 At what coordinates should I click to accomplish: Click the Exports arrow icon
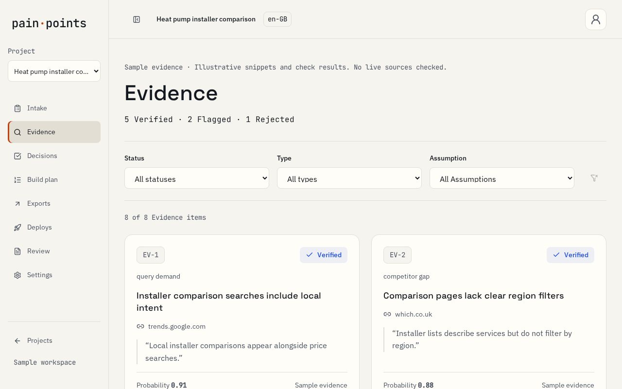point(17,204)
